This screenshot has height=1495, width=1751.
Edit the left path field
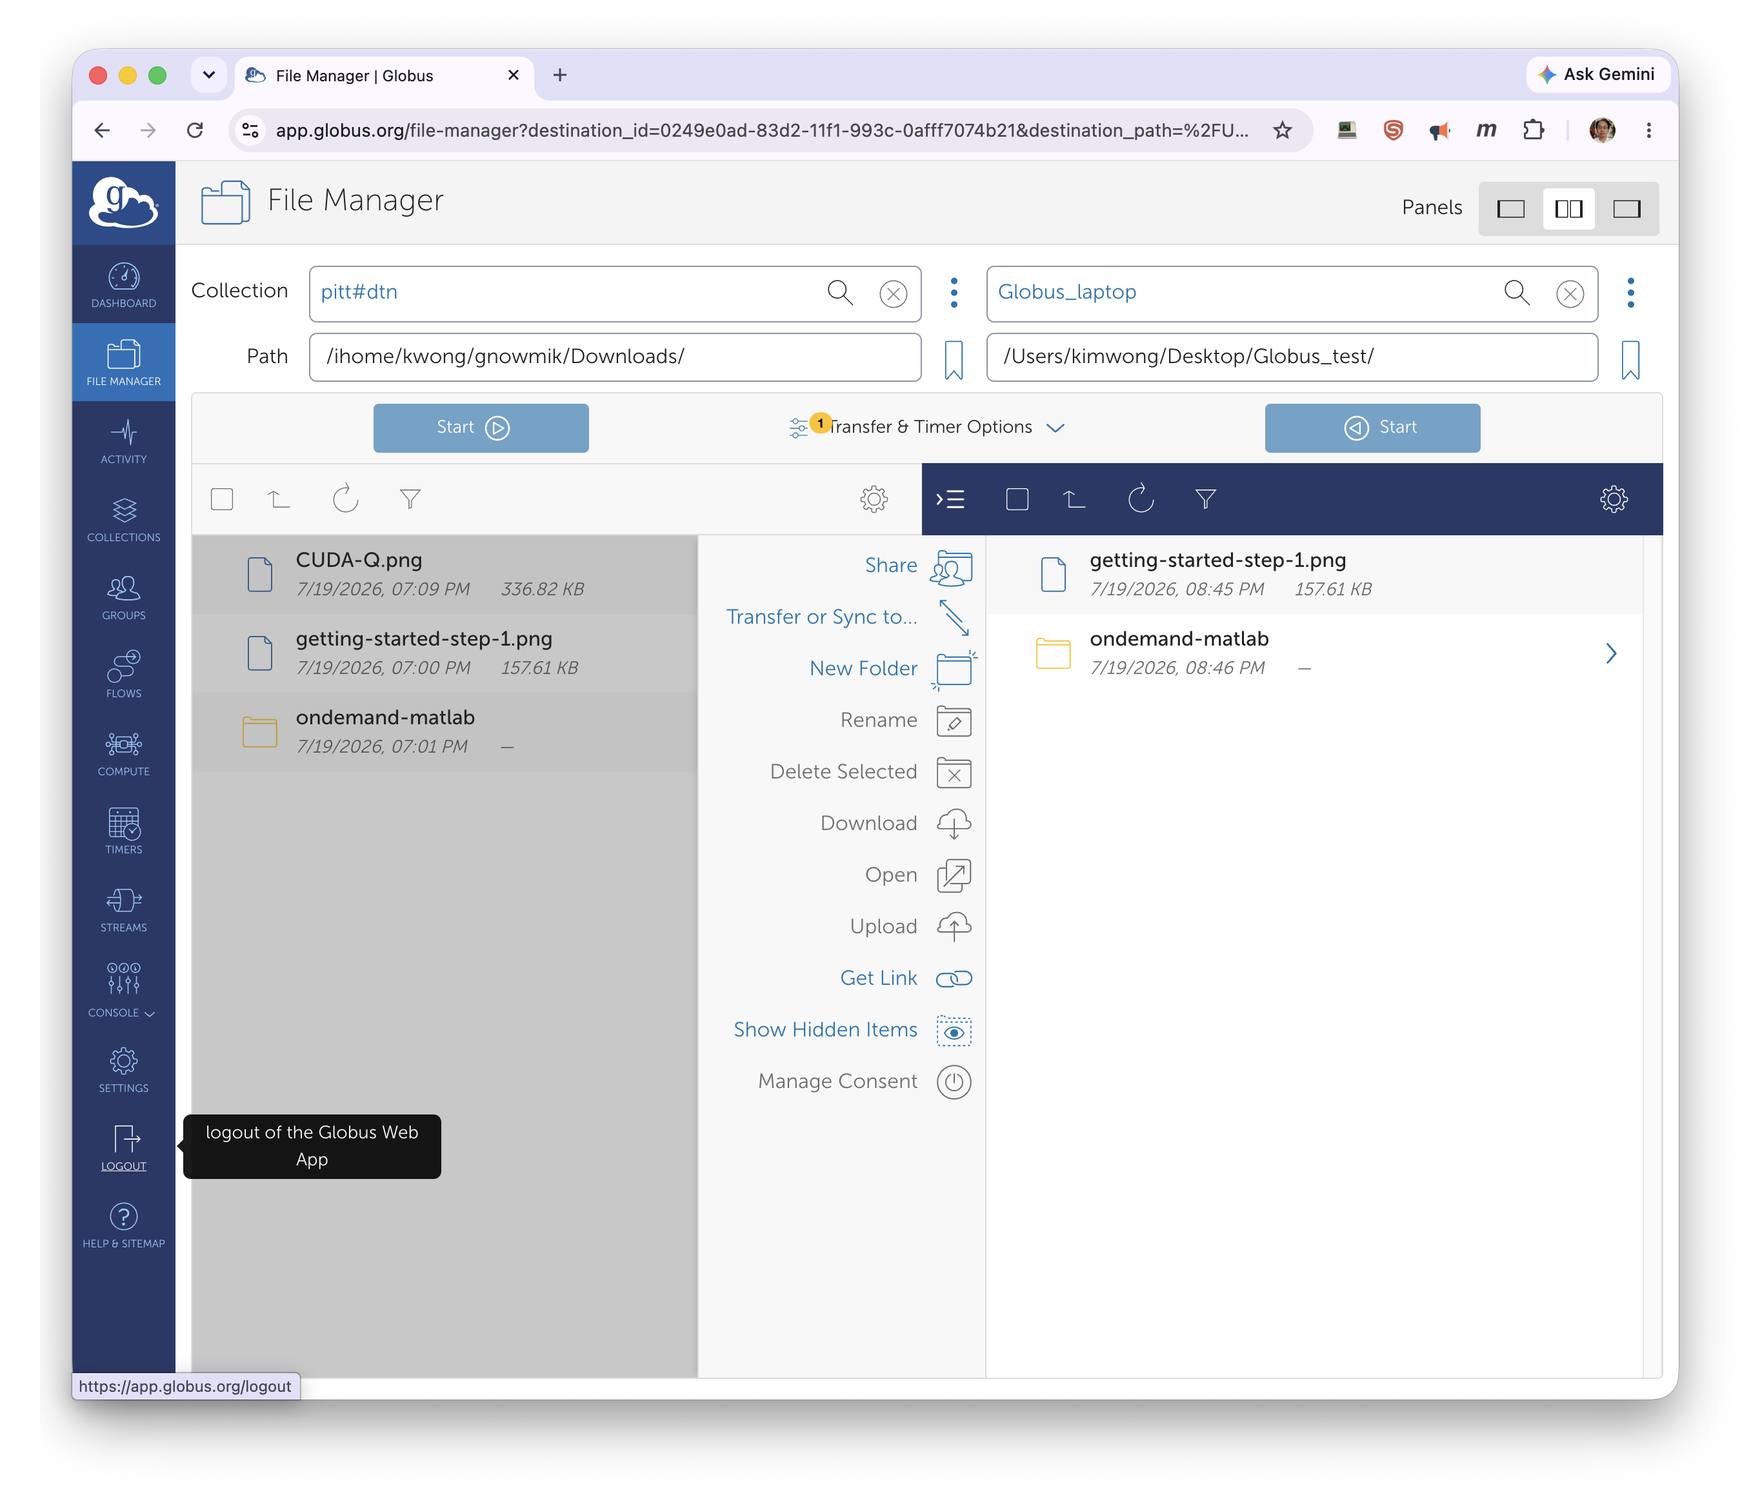[615, 357]
